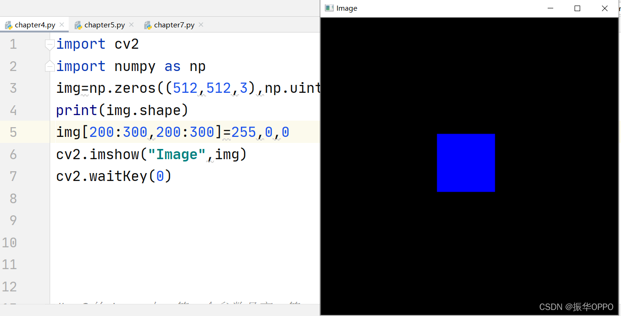Click the Python icon on chapter4.py tab
Image resolution: width=621 pixels, height=316 pixels.
pyautogui.click(x=8, y=25)
